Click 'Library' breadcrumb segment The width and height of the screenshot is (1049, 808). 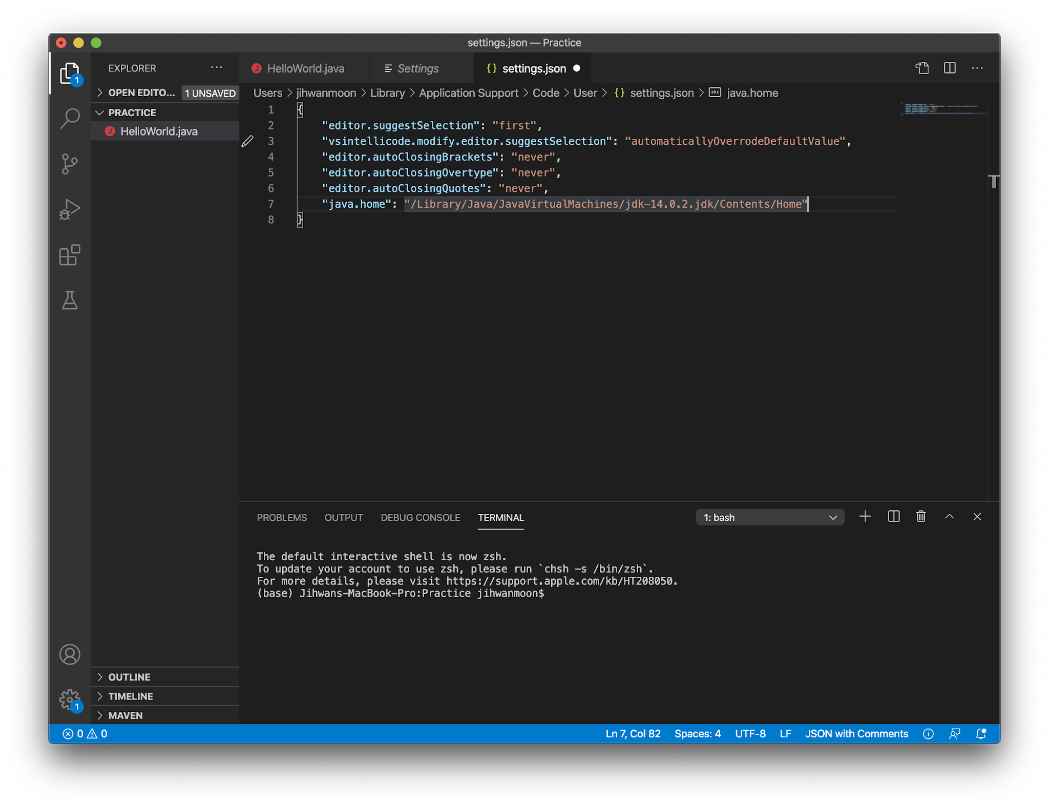387,93
